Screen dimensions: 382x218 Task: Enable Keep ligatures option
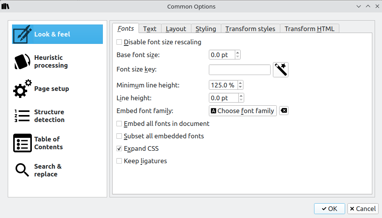pos(120,161)
